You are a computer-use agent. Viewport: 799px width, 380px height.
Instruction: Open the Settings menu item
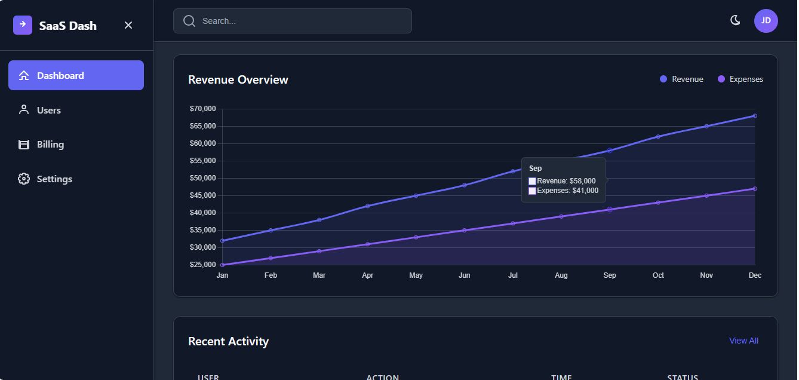pos(54,179)
